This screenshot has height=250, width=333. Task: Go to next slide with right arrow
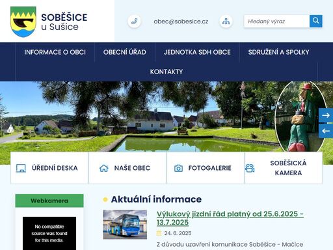(326, 115)
